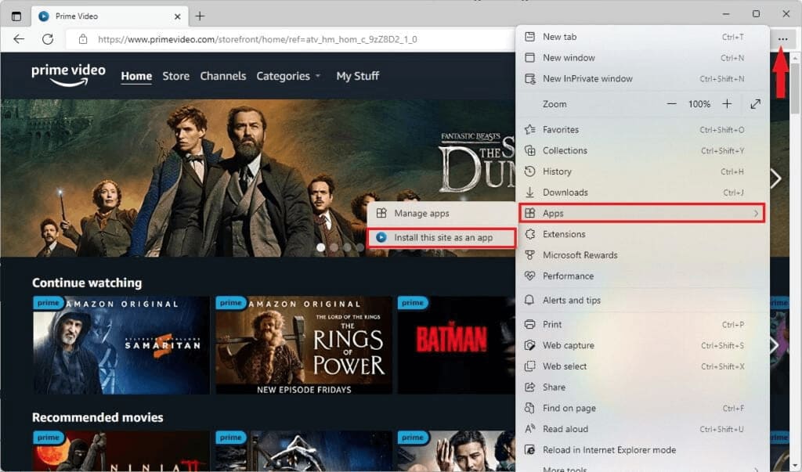Open Alerts and tips
This screenshot has width=802, height=472.
(642, 300)
